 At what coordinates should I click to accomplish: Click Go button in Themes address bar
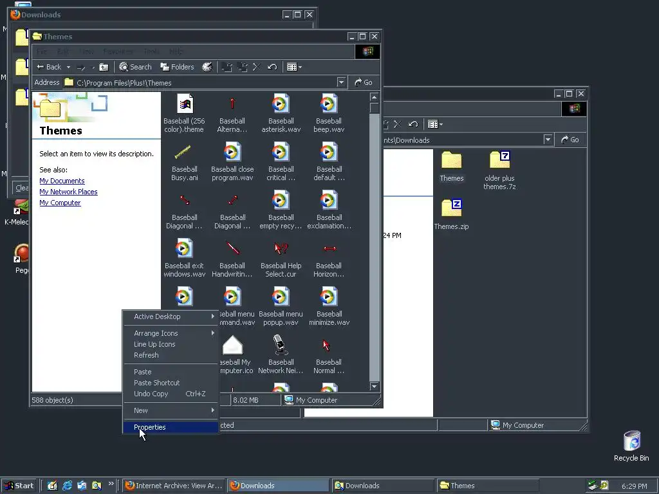tap(364, 82)
